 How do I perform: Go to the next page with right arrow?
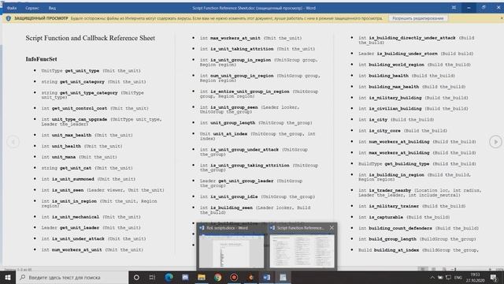495,142
